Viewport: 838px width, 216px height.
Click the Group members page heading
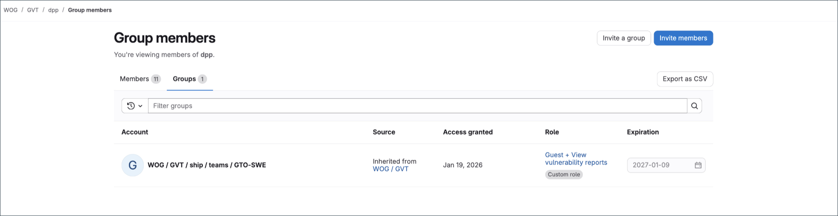pyautogui.click(x=165, y=38)
